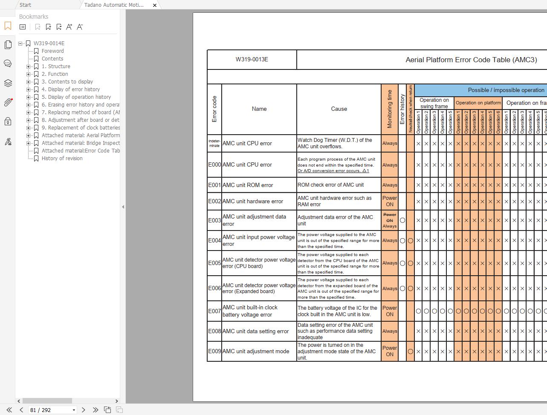Expand the '1. Structure' bookmark
547x415 pixels.
click(x=29, y=66)
